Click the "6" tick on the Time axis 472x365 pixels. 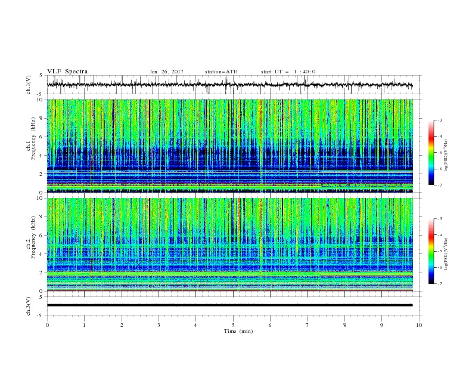pos(270,325)
